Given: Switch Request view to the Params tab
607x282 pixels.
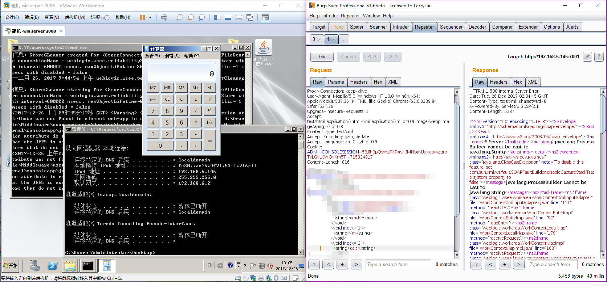Looking at the screenshot, I should pyautogui.click(x=336, y=82).
